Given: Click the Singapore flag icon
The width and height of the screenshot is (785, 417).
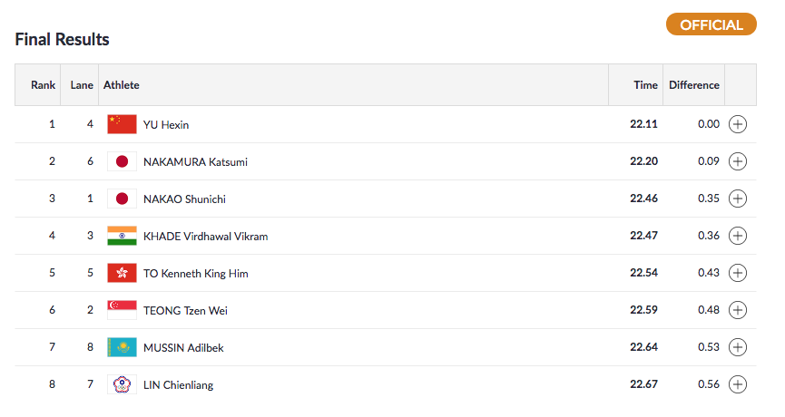Looking at the screenshot, I should [122, 310].
